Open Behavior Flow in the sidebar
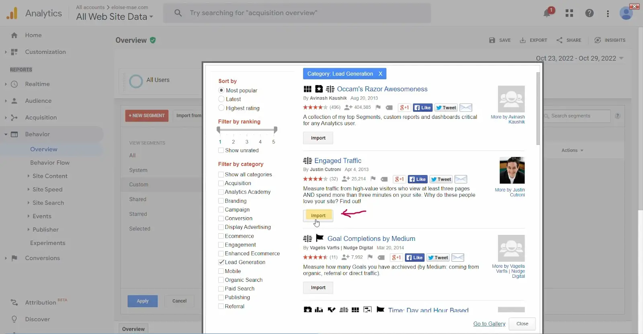The width and height of the screenshot is (643, 334). [50, 163]
